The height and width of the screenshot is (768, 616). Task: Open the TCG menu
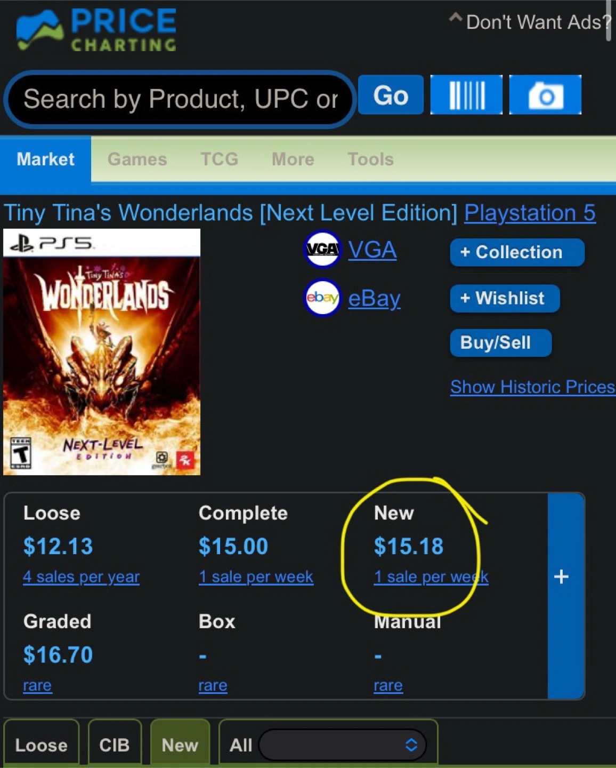point(220,159)
